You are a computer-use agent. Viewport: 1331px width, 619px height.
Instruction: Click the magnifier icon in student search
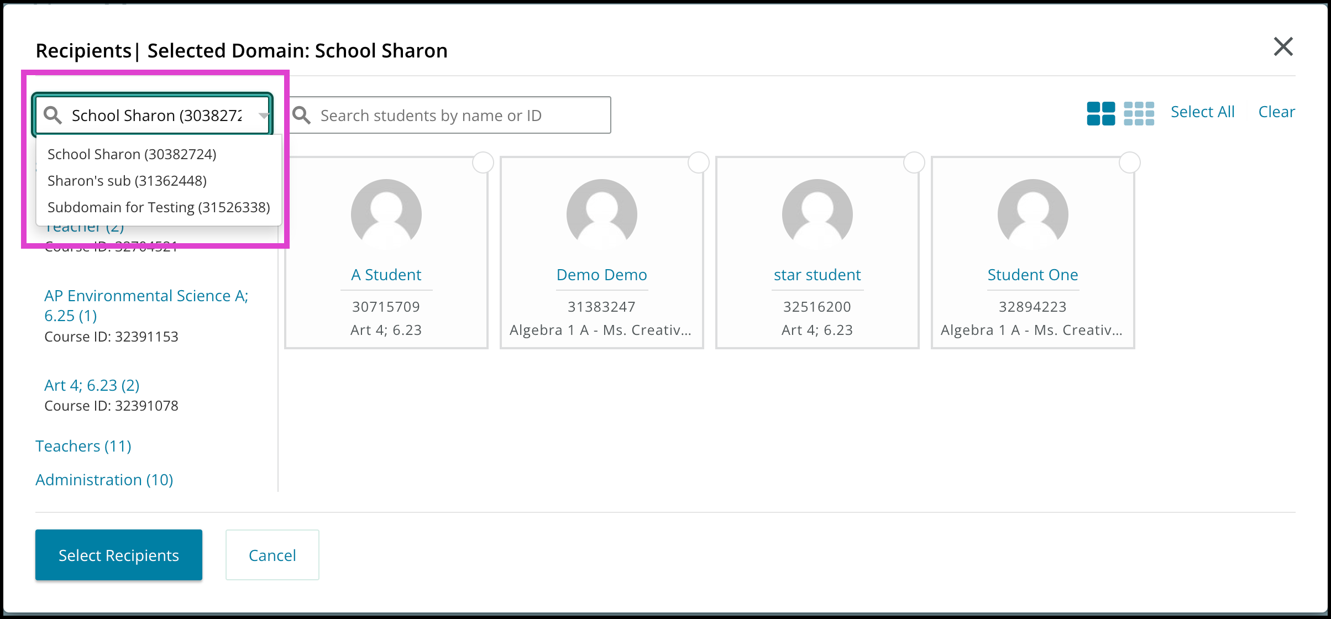pyautogui.click(x=302, y=115)
